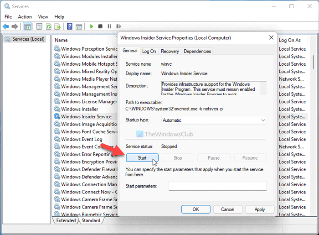Click the disabled Stop button
The width and height of the screenshot is (319, 235).
tap(178, 158)
